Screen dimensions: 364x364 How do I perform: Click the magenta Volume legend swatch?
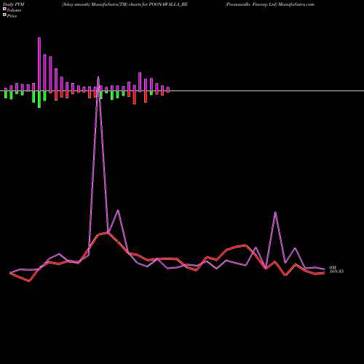pyautogui.click(x=4, y=9)
